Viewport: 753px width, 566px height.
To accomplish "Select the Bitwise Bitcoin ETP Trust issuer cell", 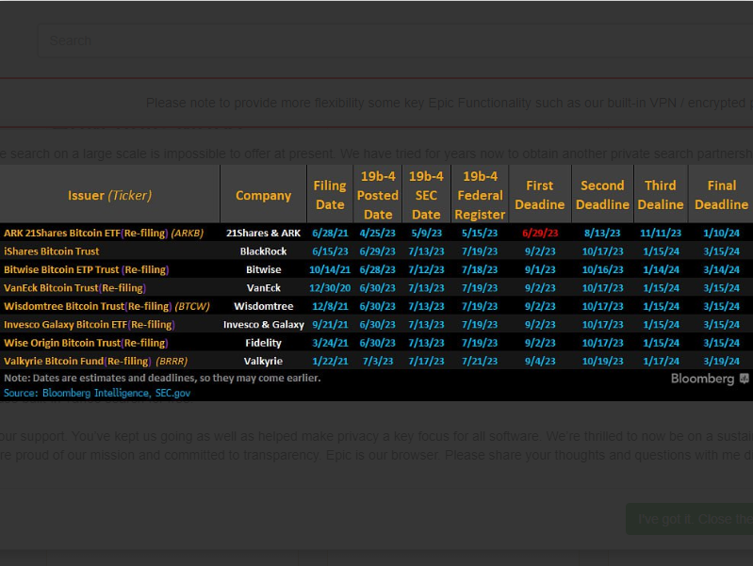I will pyautogui.click(x=87, y=269).
